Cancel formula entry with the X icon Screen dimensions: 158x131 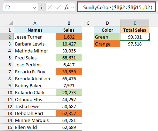[x=50, y=8]
